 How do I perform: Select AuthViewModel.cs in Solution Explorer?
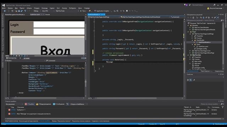[x=204, y=42]
